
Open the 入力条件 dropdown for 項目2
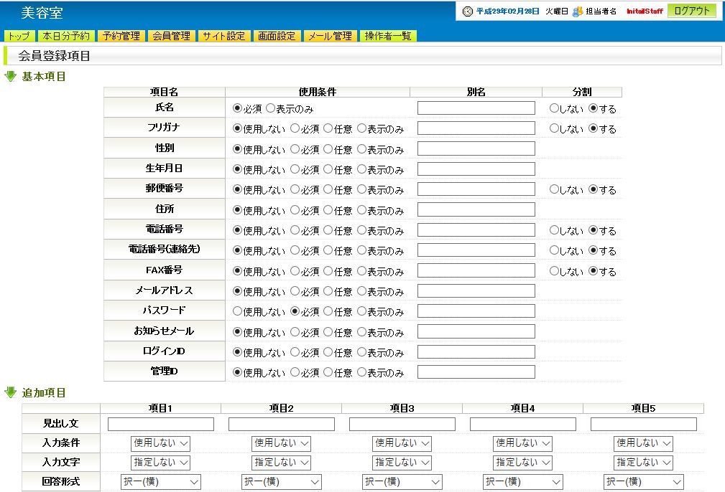pyautogui.click(x=281, y=443)
